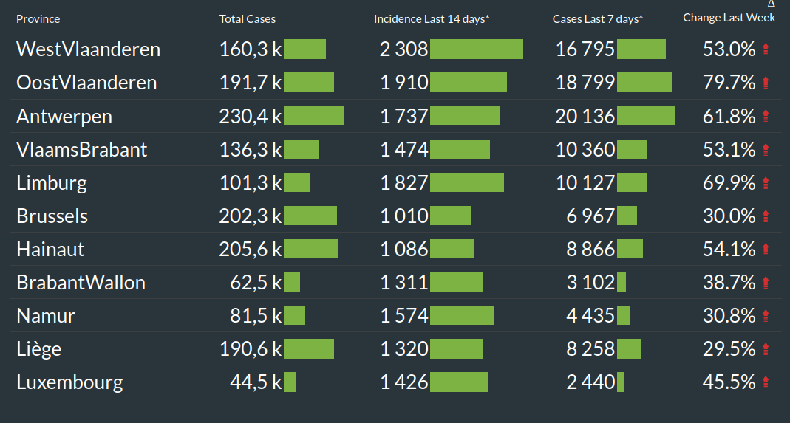Click the red trend arrow for Luxembourg
Screen dimensions: 790x423
coord(766,382)
